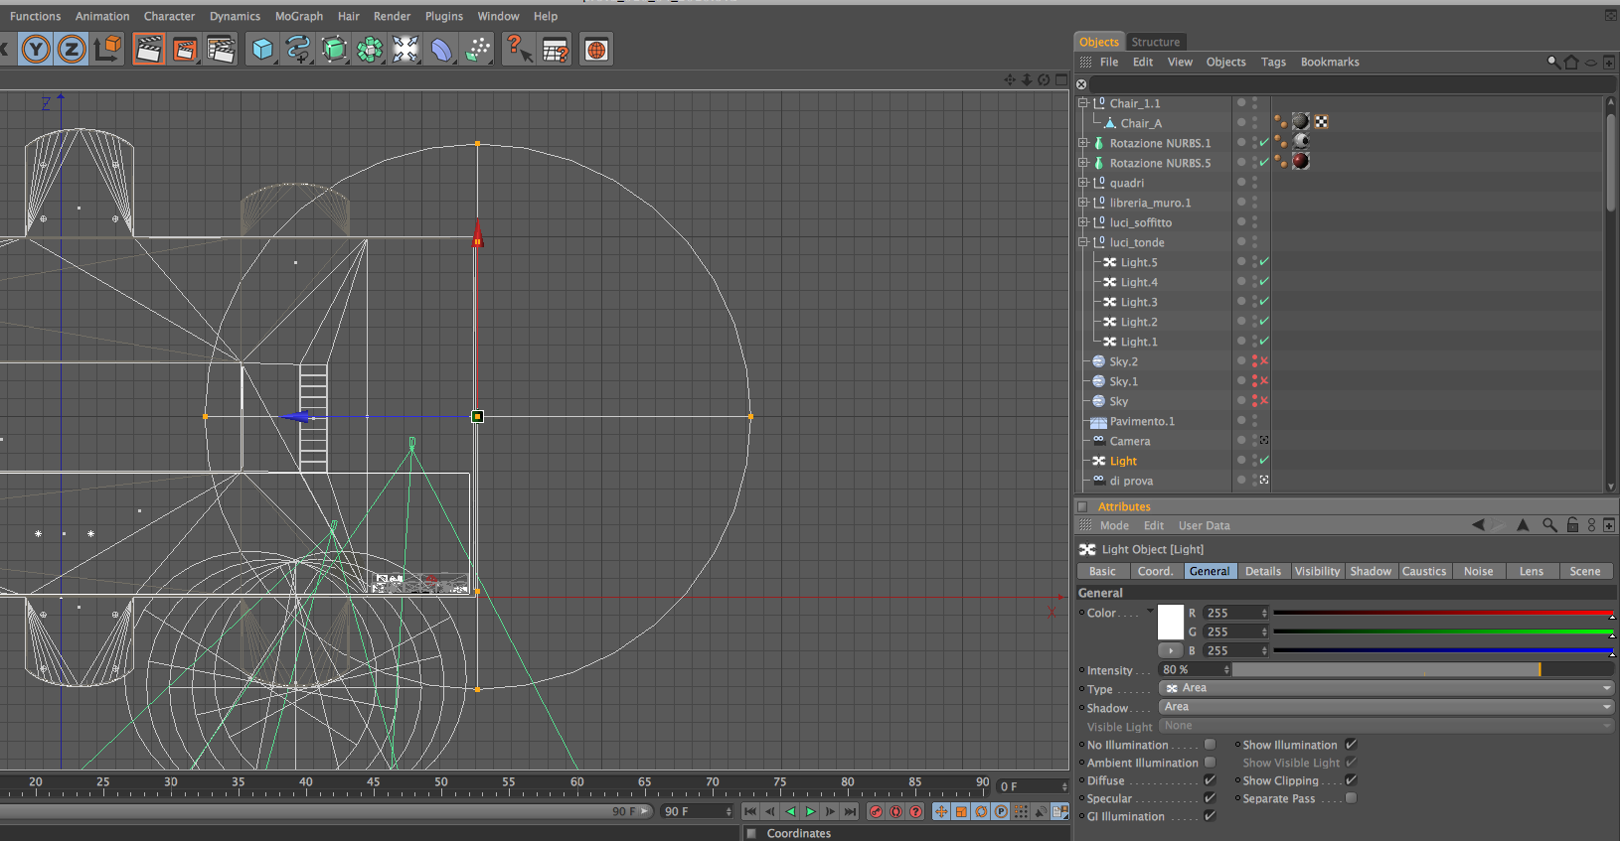Open the MoGraph menu
The height and width of the screenshot is (841, 1620).
point(298,16)
